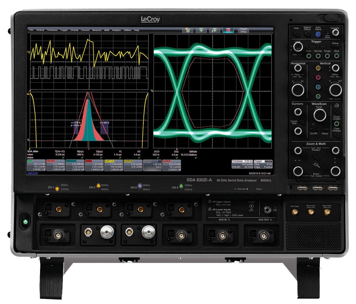This screenshot has width=356, height=304.
Task: Click the Single trigger toolbar icon marked 1
Action: (215, 30)
